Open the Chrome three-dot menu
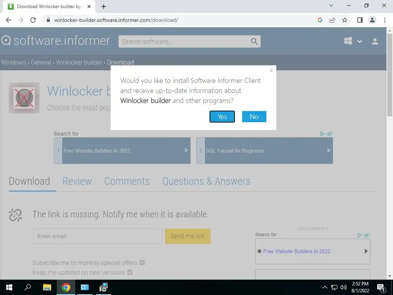This screenshot has width=393, height=295. (x=385, y=20)
